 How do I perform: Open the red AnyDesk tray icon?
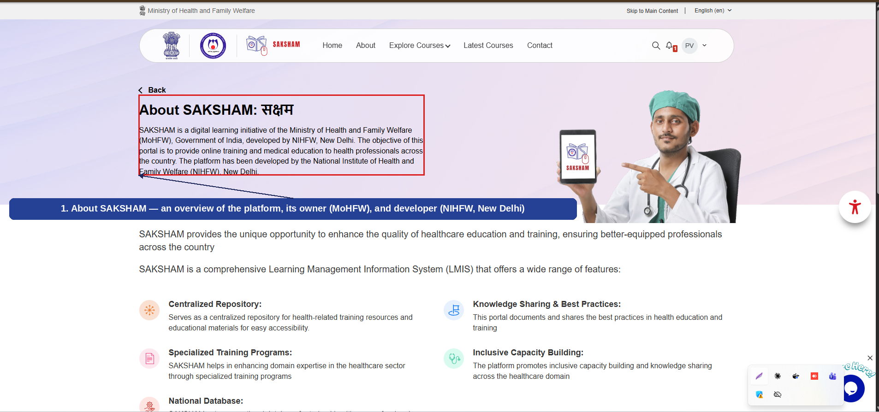point(814,376)
